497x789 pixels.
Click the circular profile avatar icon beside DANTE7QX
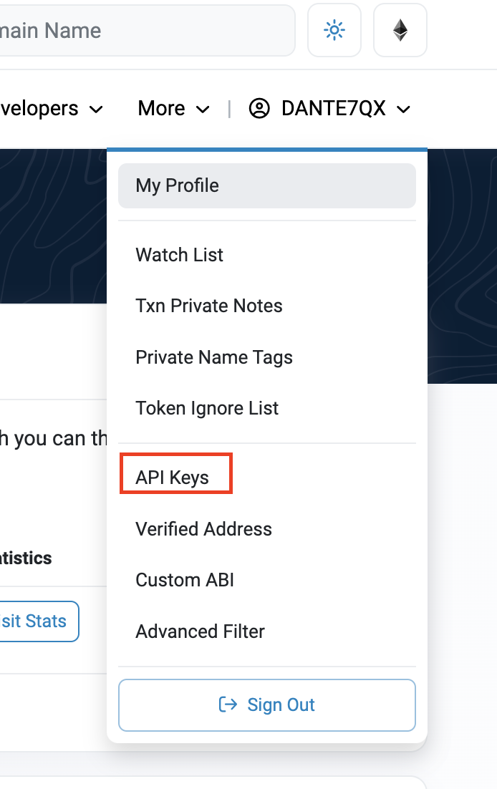tap(259, 108)
